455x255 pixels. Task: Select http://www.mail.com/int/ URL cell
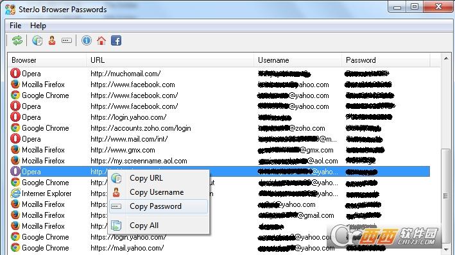point(129,139)
